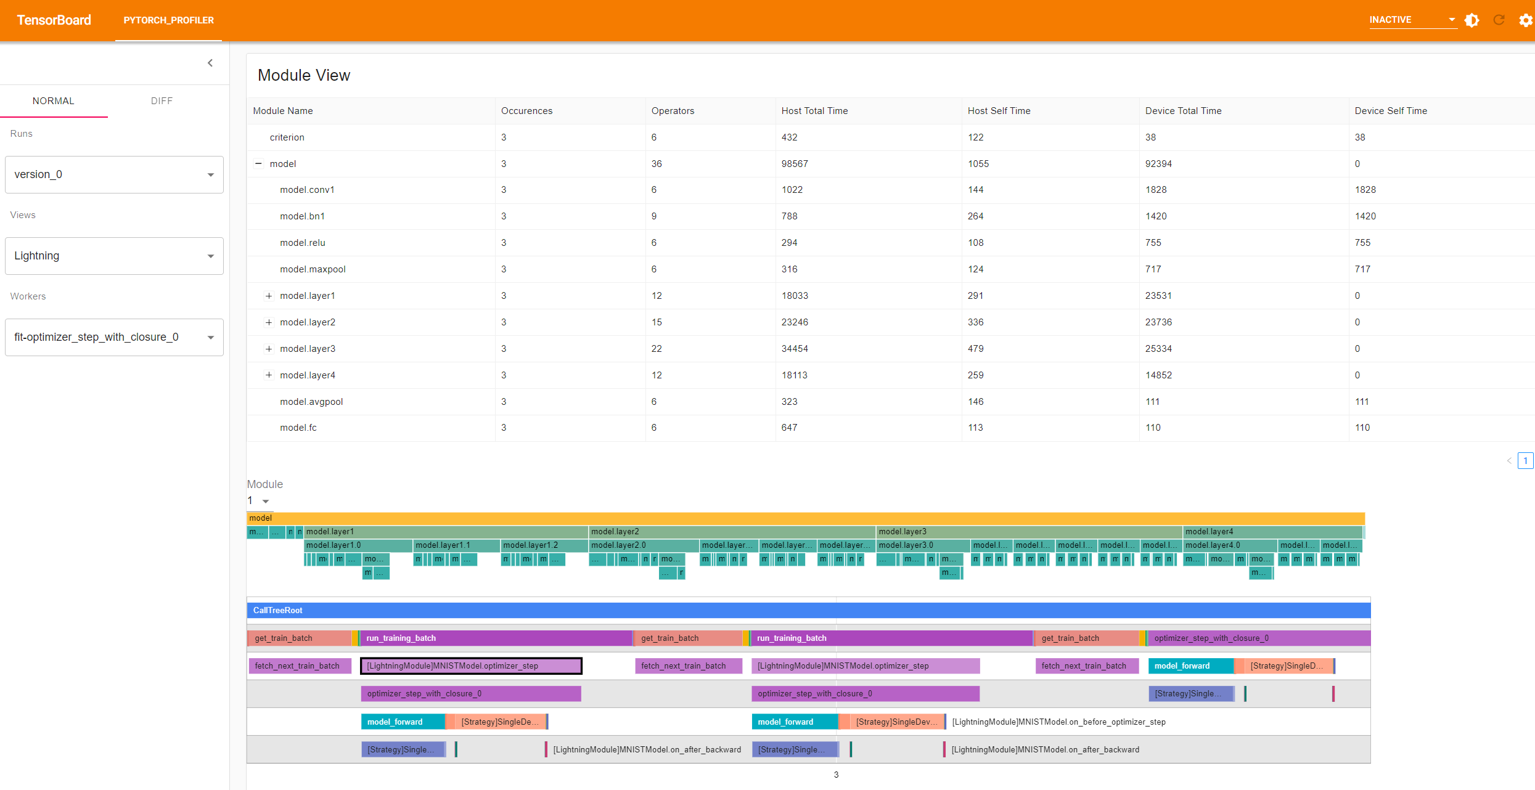Toggle the dark mode theme icon

pyautogui.click(x=1472, y=20)
